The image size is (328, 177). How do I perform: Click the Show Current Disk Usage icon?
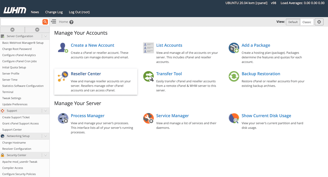coord(234,118)
